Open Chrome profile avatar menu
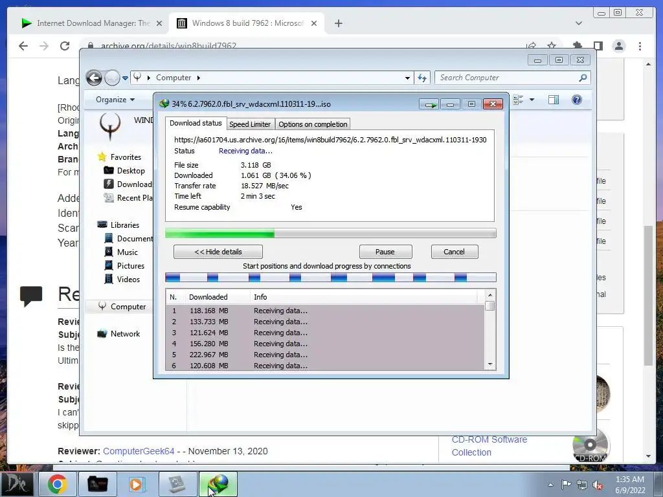This screenshot has width=663, height=497. click(619, 46)
